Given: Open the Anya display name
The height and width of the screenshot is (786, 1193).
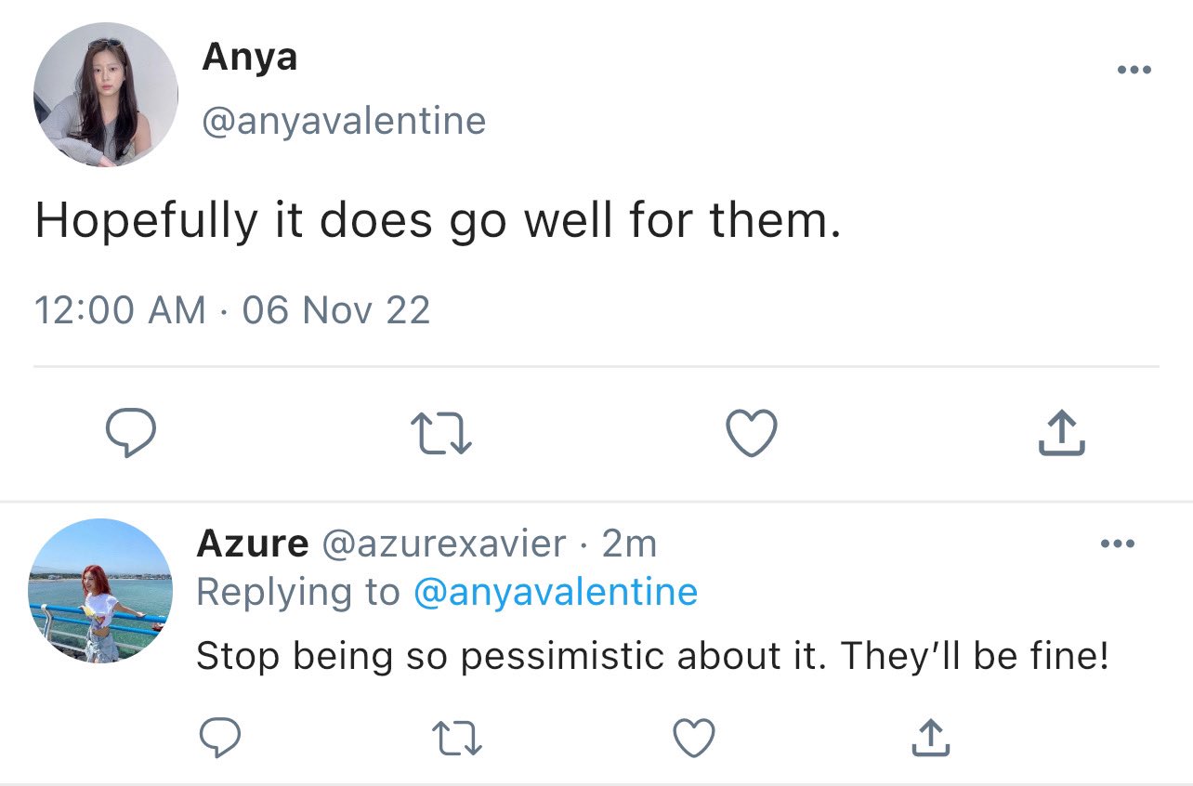Looking at the screenshot, I should point(249,58).
